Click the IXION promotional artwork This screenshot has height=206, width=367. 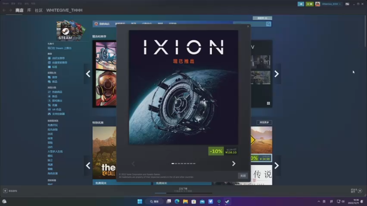coord(183,87)
